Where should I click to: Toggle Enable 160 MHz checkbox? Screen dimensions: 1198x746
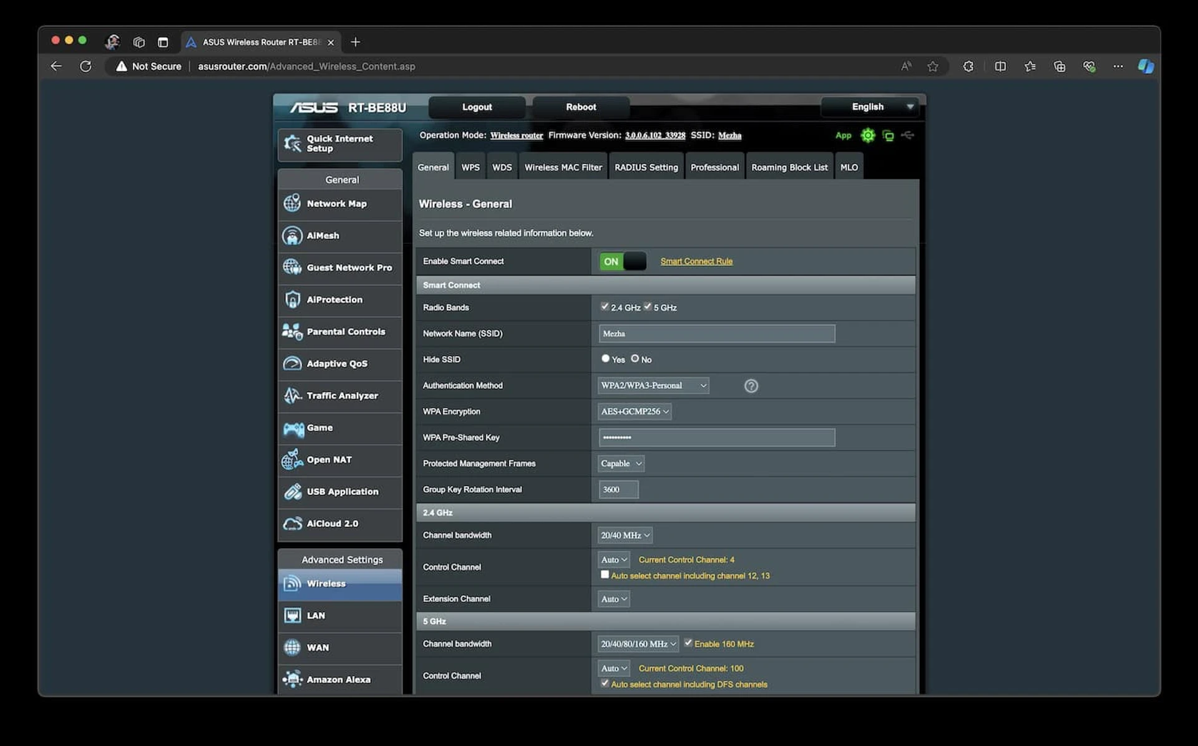(x=688, y=643)
